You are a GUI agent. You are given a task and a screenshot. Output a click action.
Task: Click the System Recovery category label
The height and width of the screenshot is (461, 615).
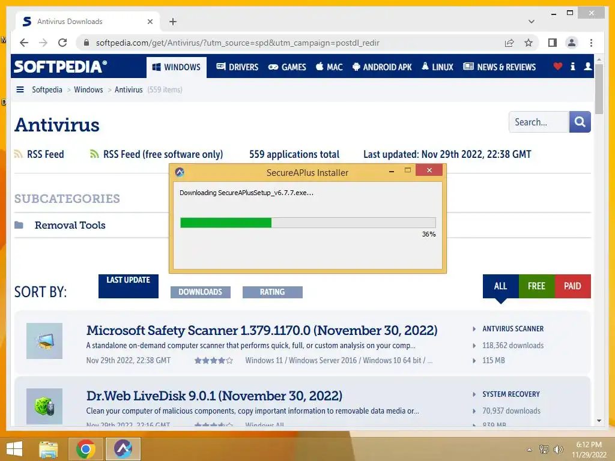(x=511, y=394)
